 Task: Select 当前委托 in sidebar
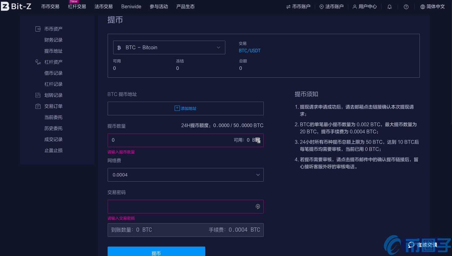point(54,117)
